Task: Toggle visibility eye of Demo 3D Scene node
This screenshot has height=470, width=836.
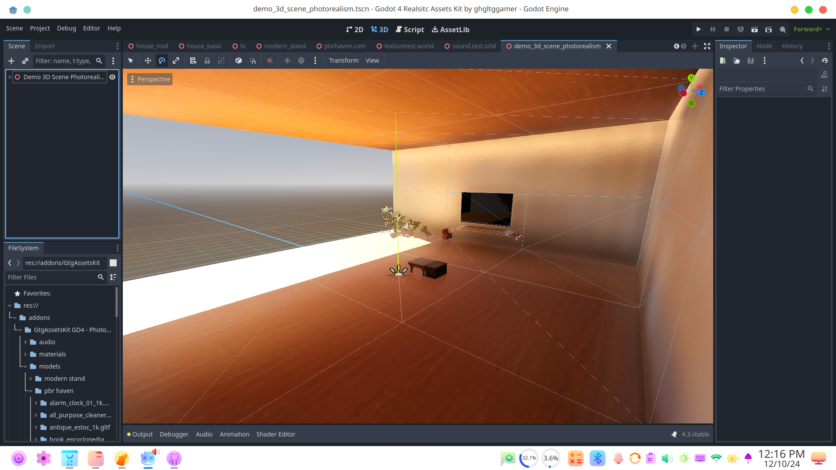Action: click(112, 77)
